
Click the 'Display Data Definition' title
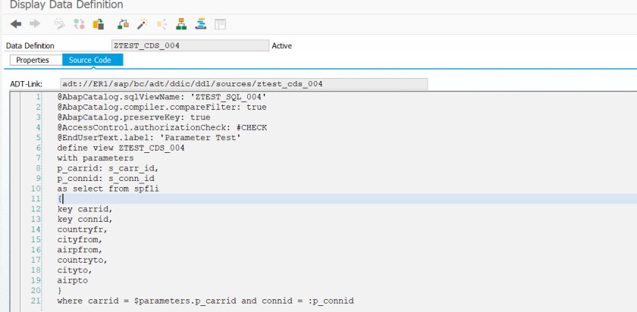tap(66, 5)
